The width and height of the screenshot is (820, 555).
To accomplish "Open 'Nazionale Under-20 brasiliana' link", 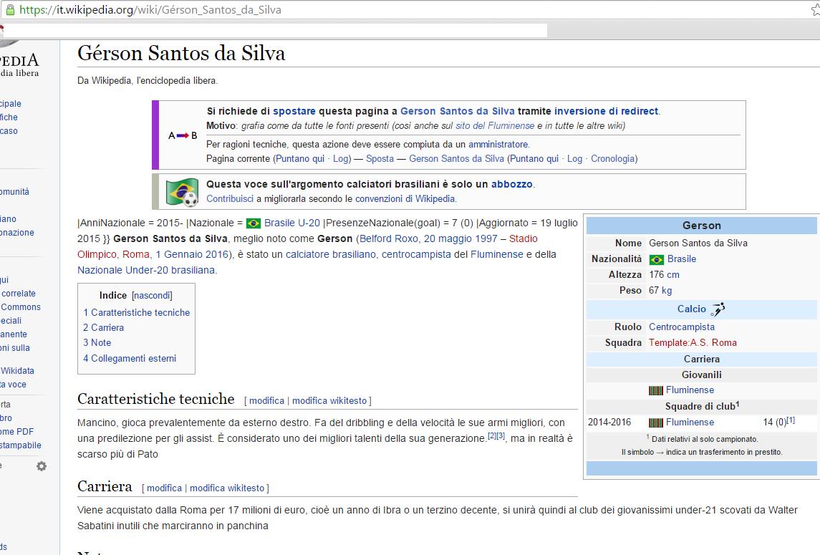I will 146,270.
